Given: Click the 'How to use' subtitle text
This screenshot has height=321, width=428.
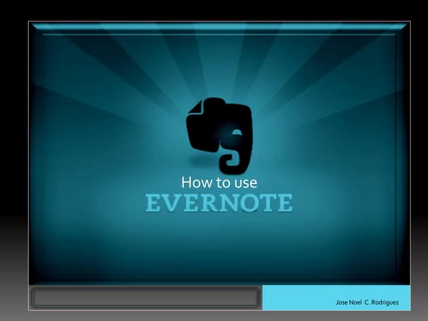Looking at the screenshot, I should pos(219,183).
